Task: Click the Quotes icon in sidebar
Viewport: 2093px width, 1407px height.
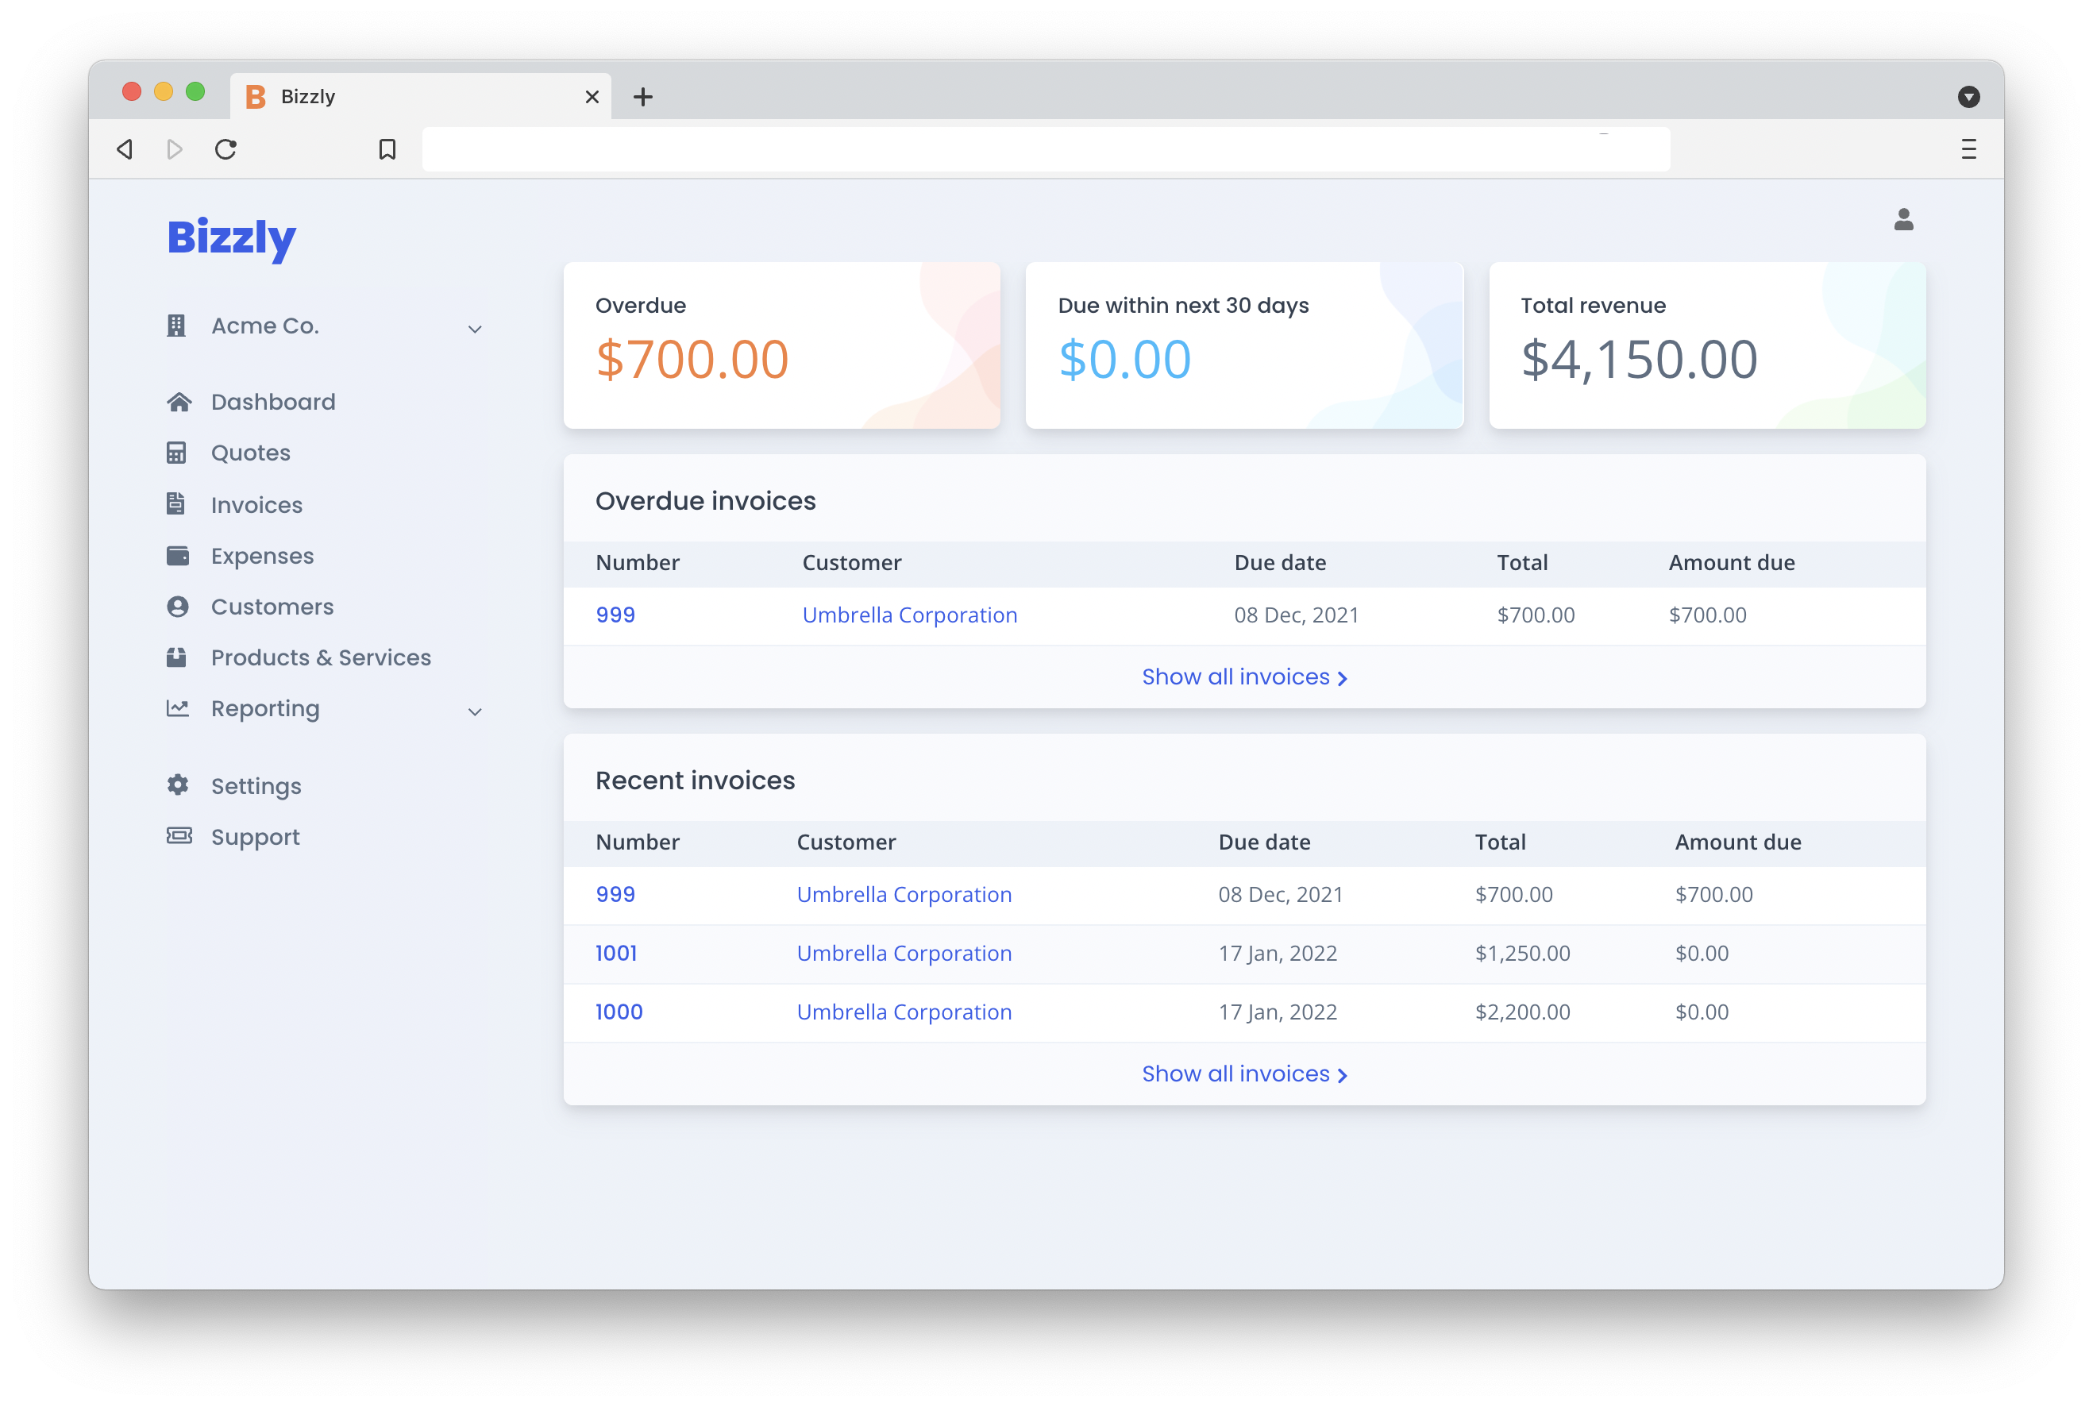Action: [x=177, y=453]
